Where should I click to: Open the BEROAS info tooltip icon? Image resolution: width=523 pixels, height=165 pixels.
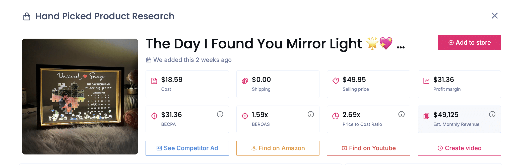click(311, 114)
